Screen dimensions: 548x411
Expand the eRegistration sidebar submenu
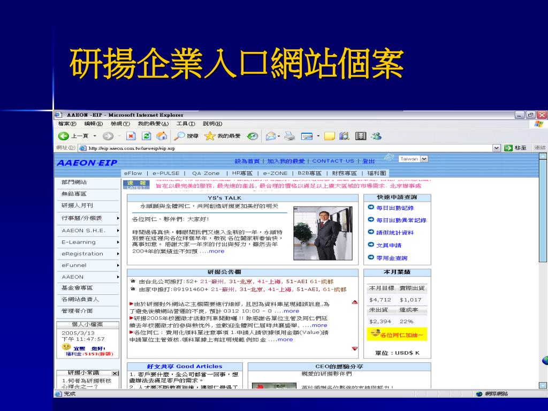(118, 254)
